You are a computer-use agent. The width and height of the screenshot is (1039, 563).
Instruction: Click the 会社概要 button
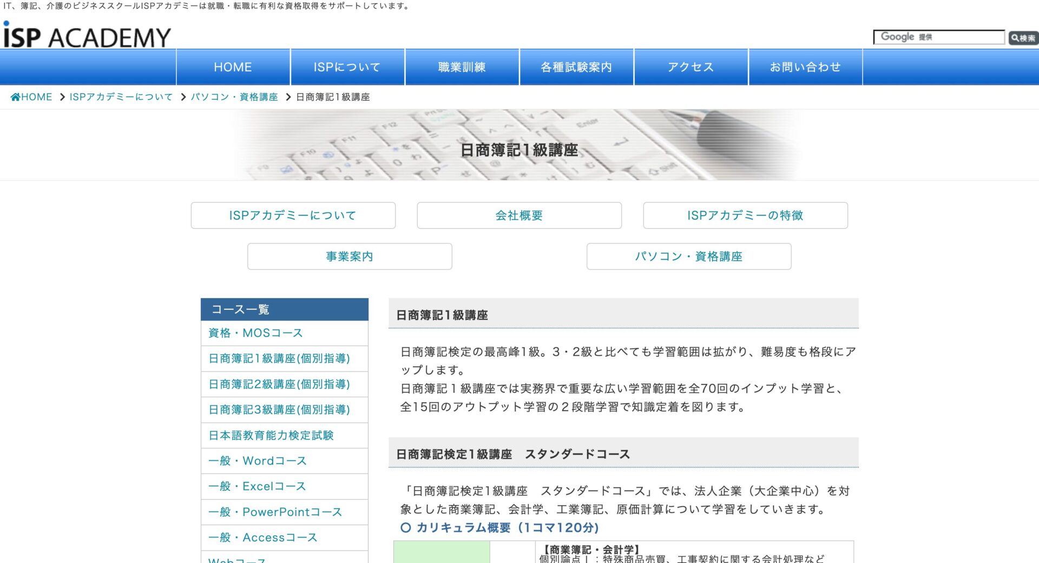(519, 215)
